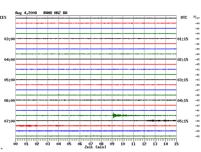The height and width of the screenshot is (152, 201).
Task: Click the "UTC" column header
Action: pyautogui.click(x=184, y=18)
